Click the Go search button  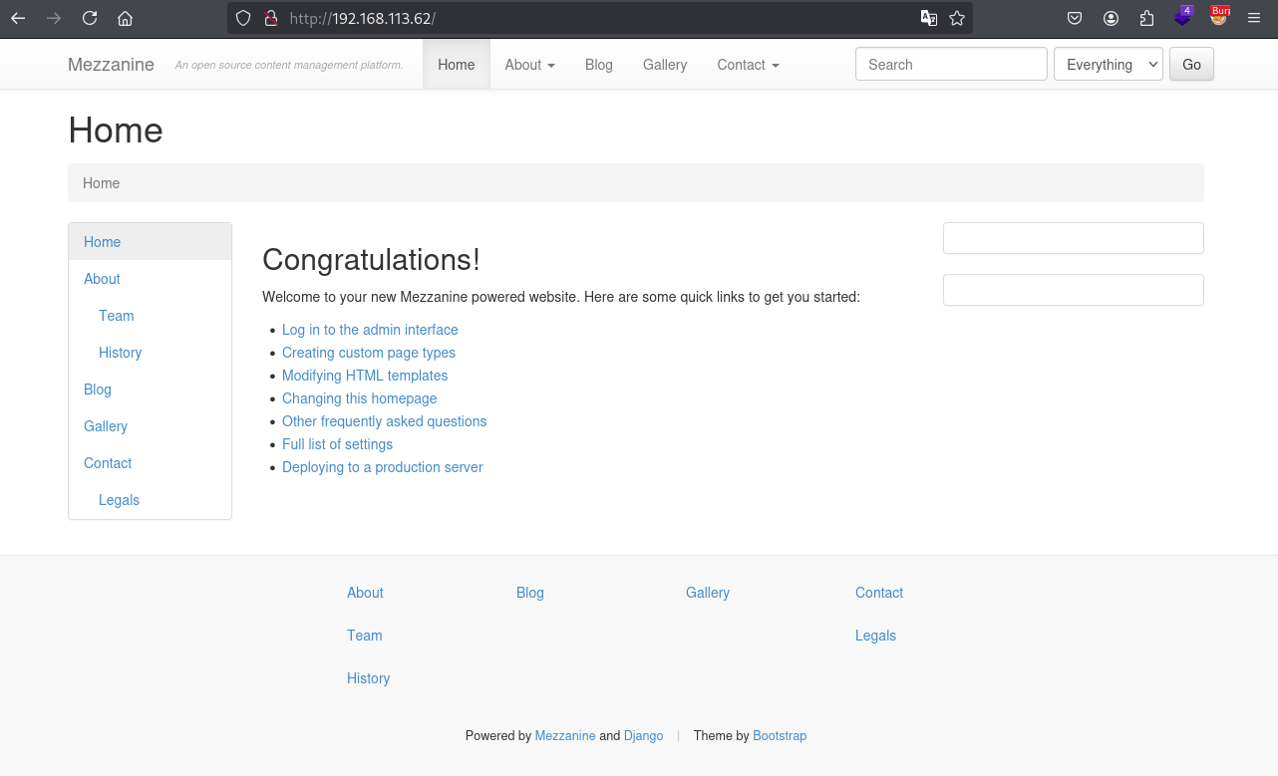click(1191, 64)
